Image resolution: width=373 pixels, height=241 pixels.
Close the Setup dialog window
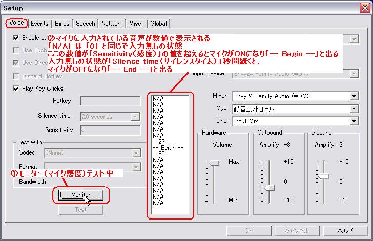pos(364,6)
